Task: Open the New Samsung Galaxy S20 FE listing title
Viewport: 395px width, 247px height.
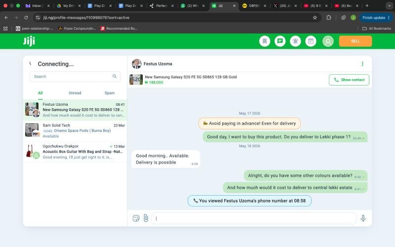Action: [191, 77]
